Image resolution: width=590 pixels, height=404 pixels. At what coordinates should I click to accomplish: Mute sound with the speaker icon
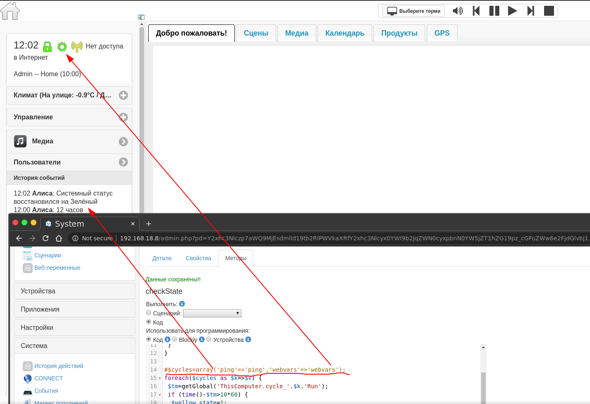(x=458, y=11)
